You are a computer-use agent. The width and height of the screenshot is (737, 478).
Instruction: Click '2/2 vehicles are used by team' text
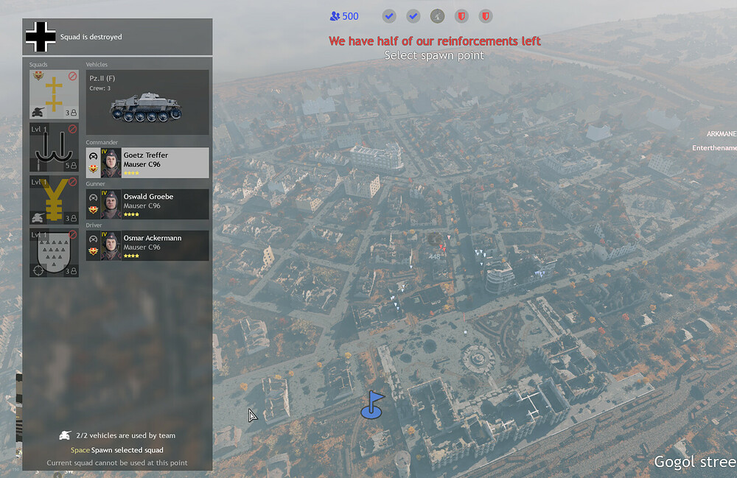pyautogui.click(x=125, y=436)
